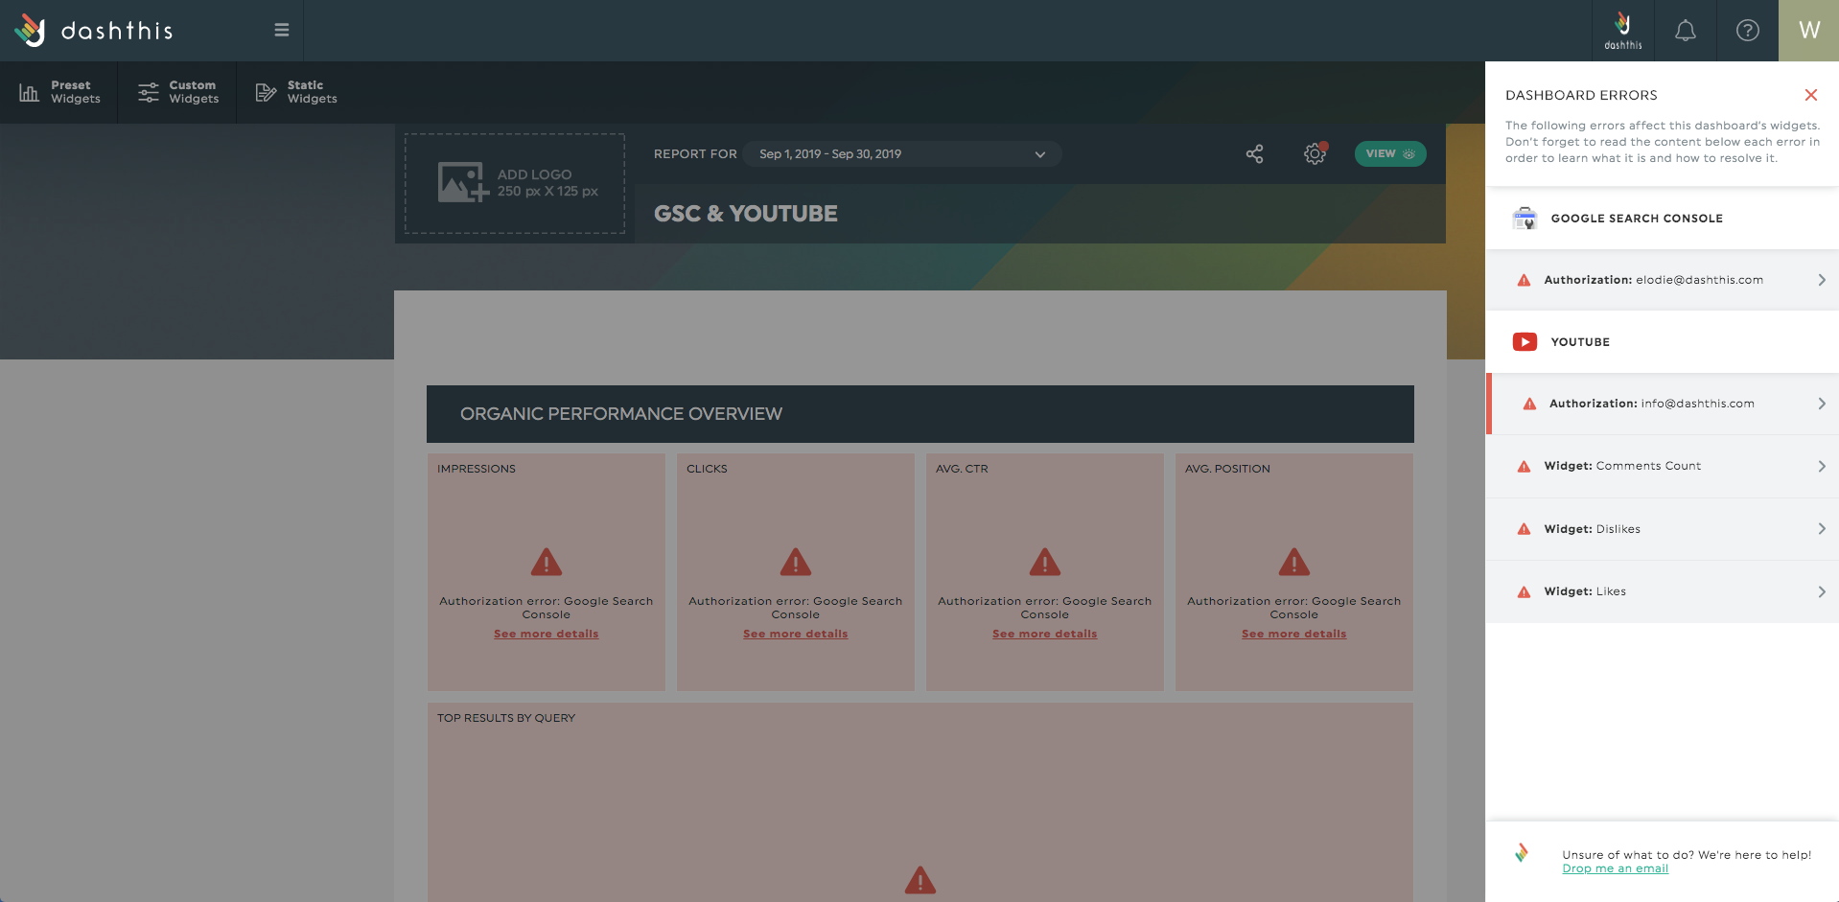Click the Avg. Position widget error icon
The width and height of the screenshot is (1839, 902).
click(1294, 562)
